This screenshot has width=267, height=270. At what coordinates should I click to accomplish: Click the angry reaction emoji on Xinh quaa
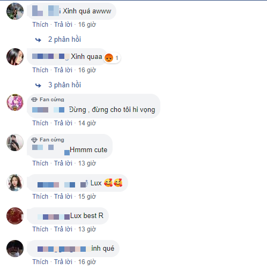(109, 58)
